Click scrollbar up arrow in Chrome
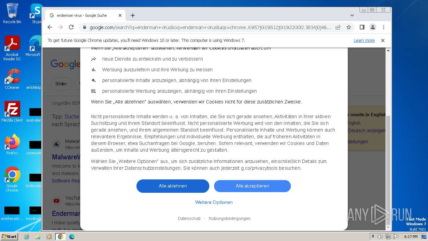This screenshot has width=428, height=241. coord(388,51)
